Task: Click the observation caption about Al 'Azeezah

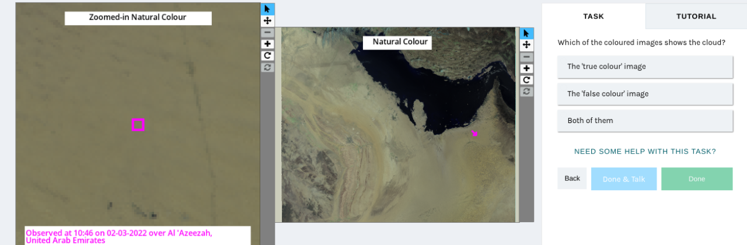Action: pos(138,236)
